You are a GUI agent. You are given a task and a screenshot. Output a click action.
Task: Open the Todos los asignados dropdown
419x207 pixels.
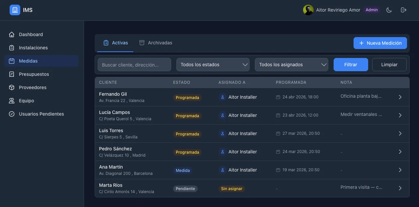point(291,65)
